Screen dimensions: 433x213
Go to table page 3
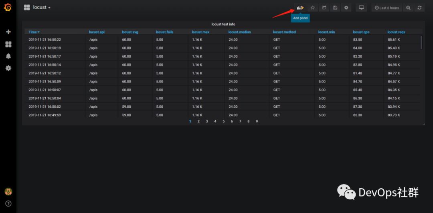tap(207, 121)
